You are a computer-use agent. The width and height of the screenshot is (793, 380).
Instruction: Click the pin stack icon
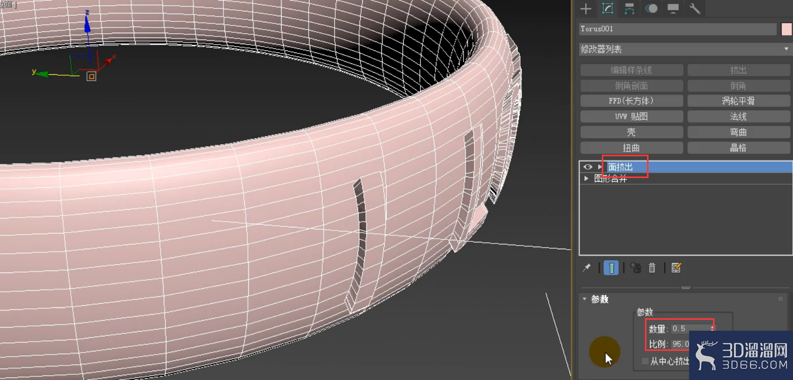pos(587,268)
